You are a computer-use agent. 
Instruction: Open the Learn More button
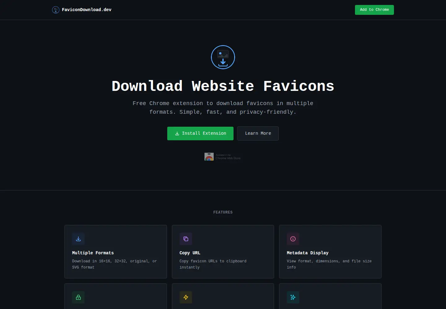tap(258, 133)
